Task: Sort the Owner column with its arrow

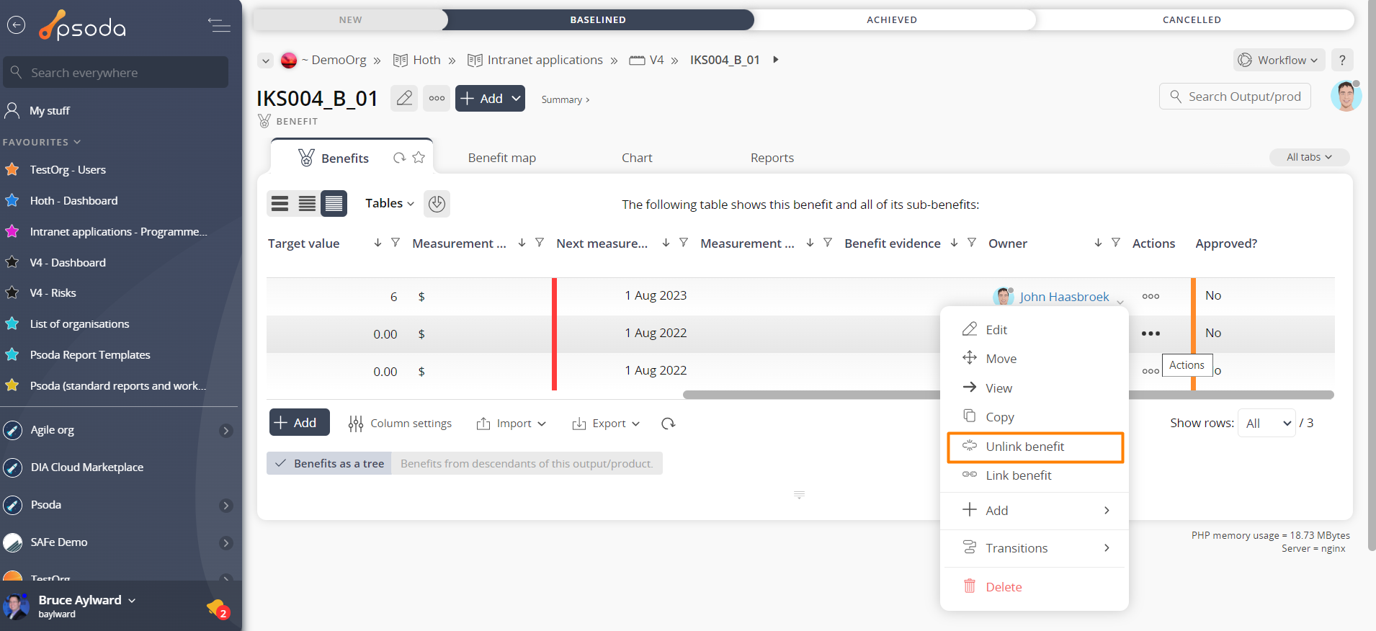Action: tap(1098, 243)
